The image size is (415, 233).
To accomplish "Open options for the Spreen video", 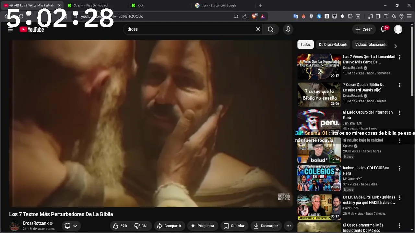I will point(399,141).
